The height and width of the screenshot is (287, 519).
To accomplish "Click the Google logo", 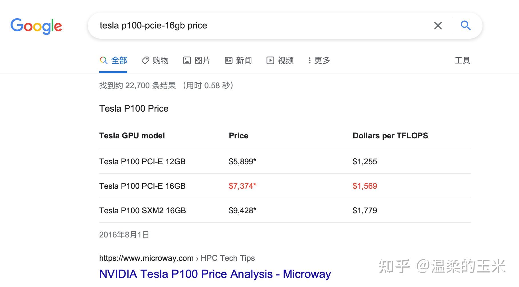I will click(36, 26).
